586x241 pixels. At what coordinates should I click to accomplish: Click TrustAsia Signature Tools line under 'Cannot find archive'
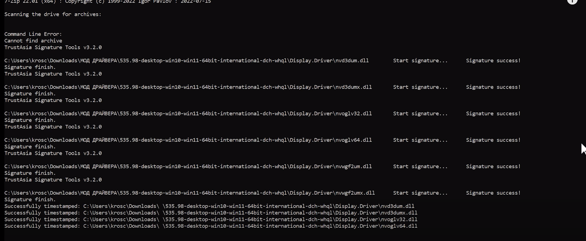pyautogui.click(x=53, y=47)
